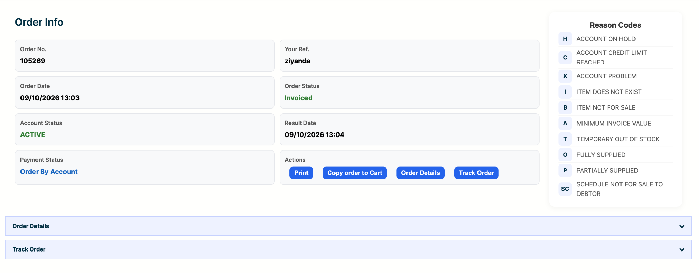
Task: Click the order date 09/10/2026 13:03
Action: [x=50, y=98]
